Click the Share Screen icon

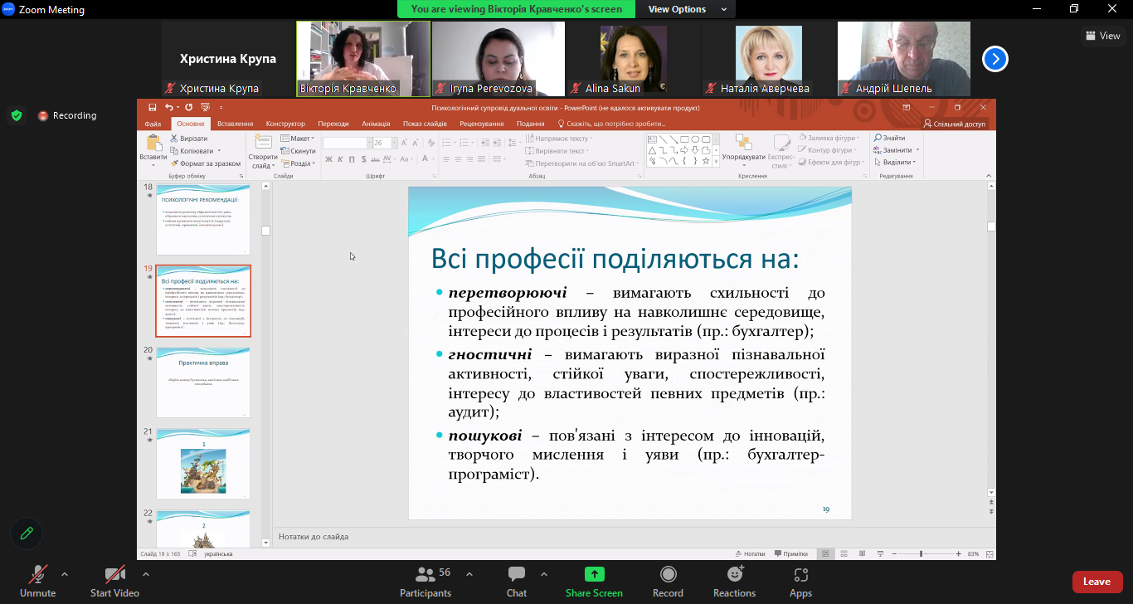pyautogui.click(x=594, y=574)
